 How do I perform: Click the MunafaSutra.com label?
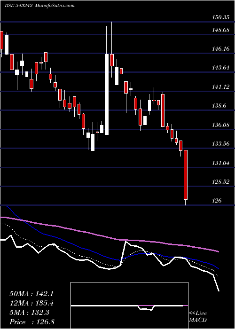(x=54, y=6)
